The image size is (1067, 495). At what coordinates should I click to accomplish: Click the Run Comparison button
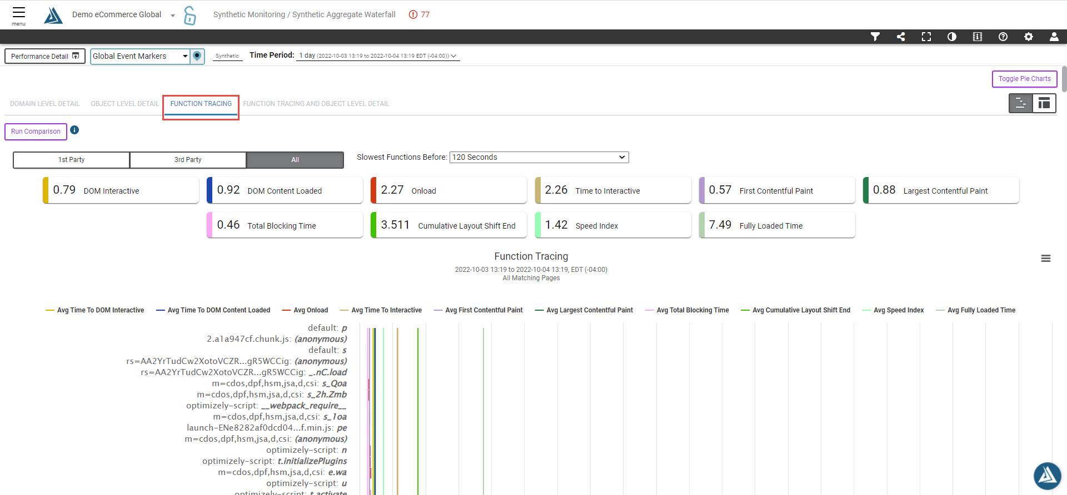coord(36,132)
